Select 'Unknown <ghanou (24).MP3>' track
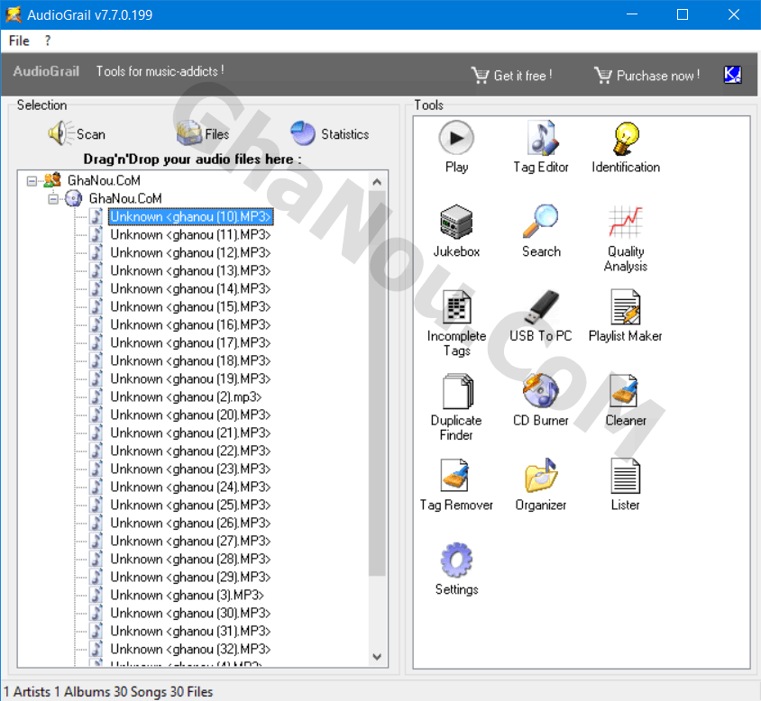Image resolution: width=761 pixels, height=701 pixels. click(190, 487)
